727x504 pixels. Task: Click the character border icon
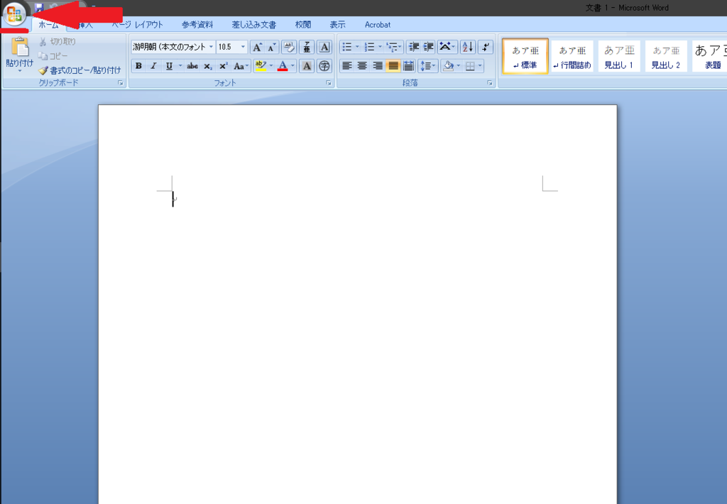click(324, 48)
